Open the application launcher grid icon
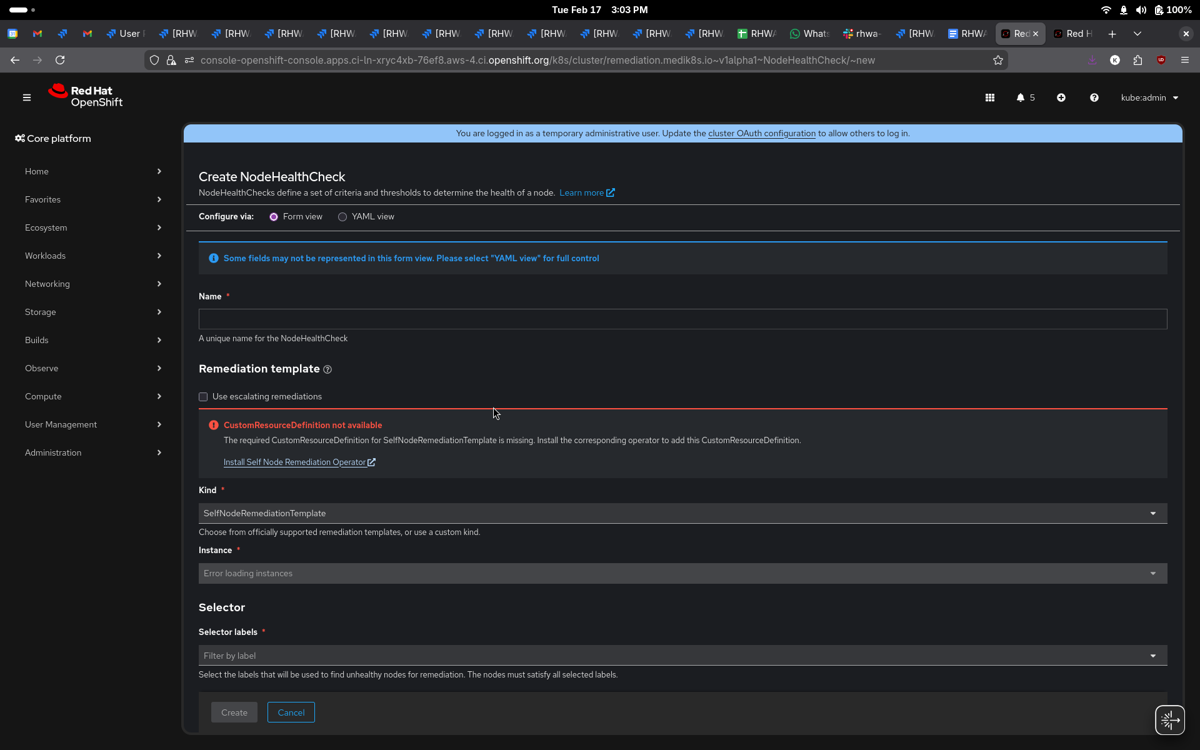This screenshot has width=1200, height=750. coord(990,97)
